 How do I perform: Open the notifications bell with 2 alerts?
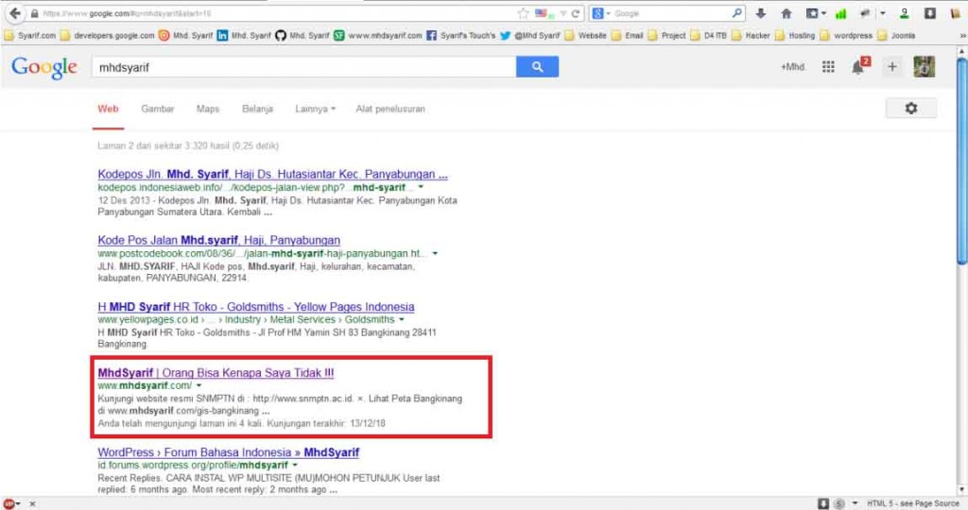pos(860,66)
